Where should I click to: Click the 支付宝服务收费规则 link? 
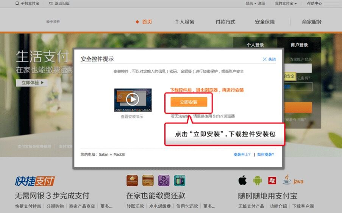click(x=34, y=147)
